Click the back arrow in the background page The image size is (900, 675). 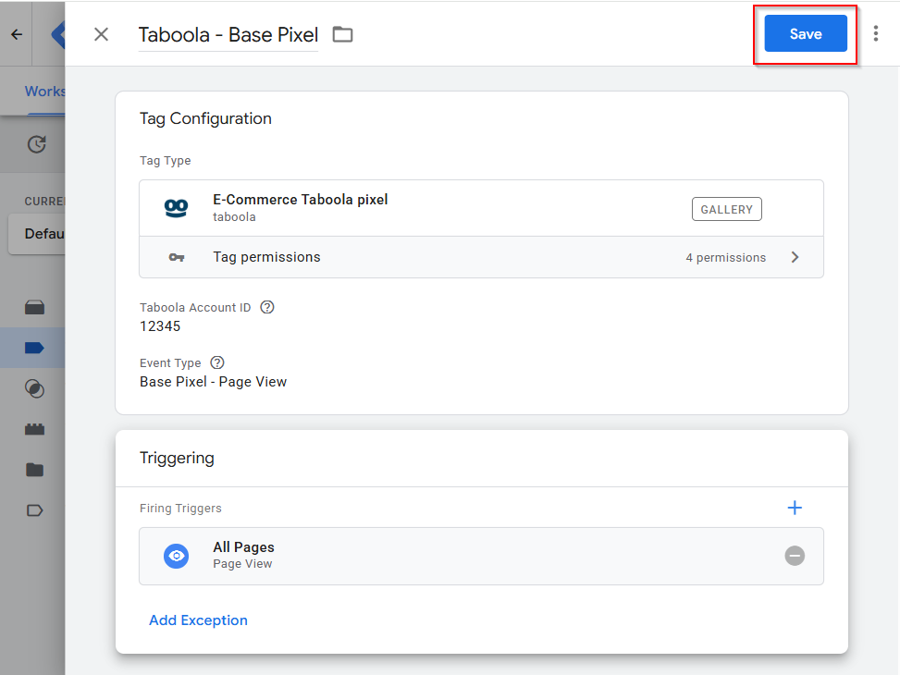coord(17,34)
